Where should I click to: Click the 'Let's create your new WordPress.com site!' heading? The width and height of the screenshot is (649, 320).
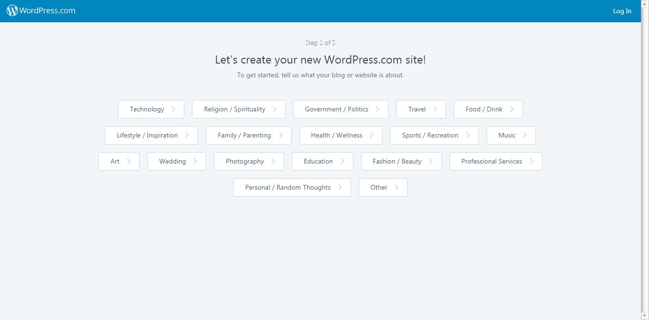coord(320,60)
